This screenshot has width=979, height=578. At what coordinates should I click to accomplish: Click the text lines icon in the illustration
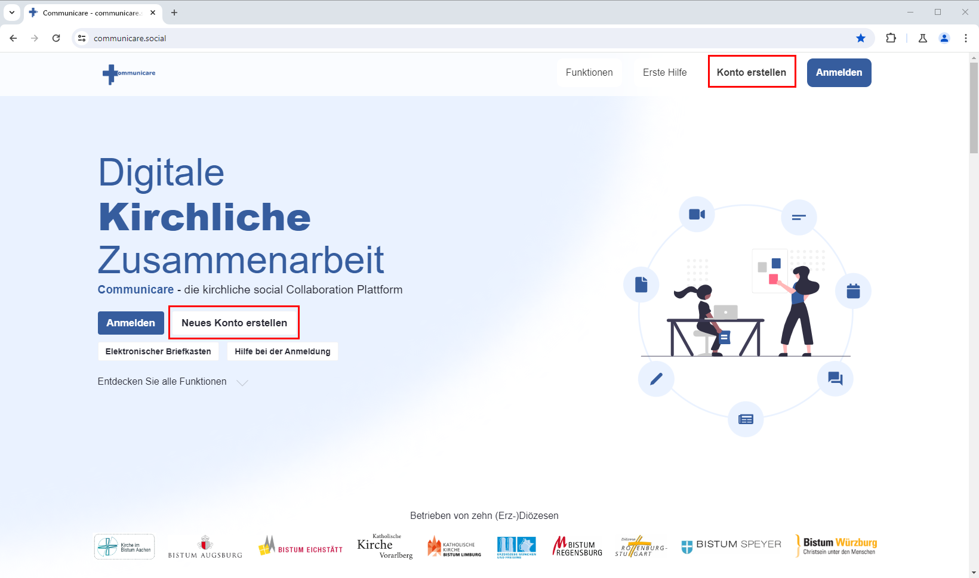click(x=799, y=217)
